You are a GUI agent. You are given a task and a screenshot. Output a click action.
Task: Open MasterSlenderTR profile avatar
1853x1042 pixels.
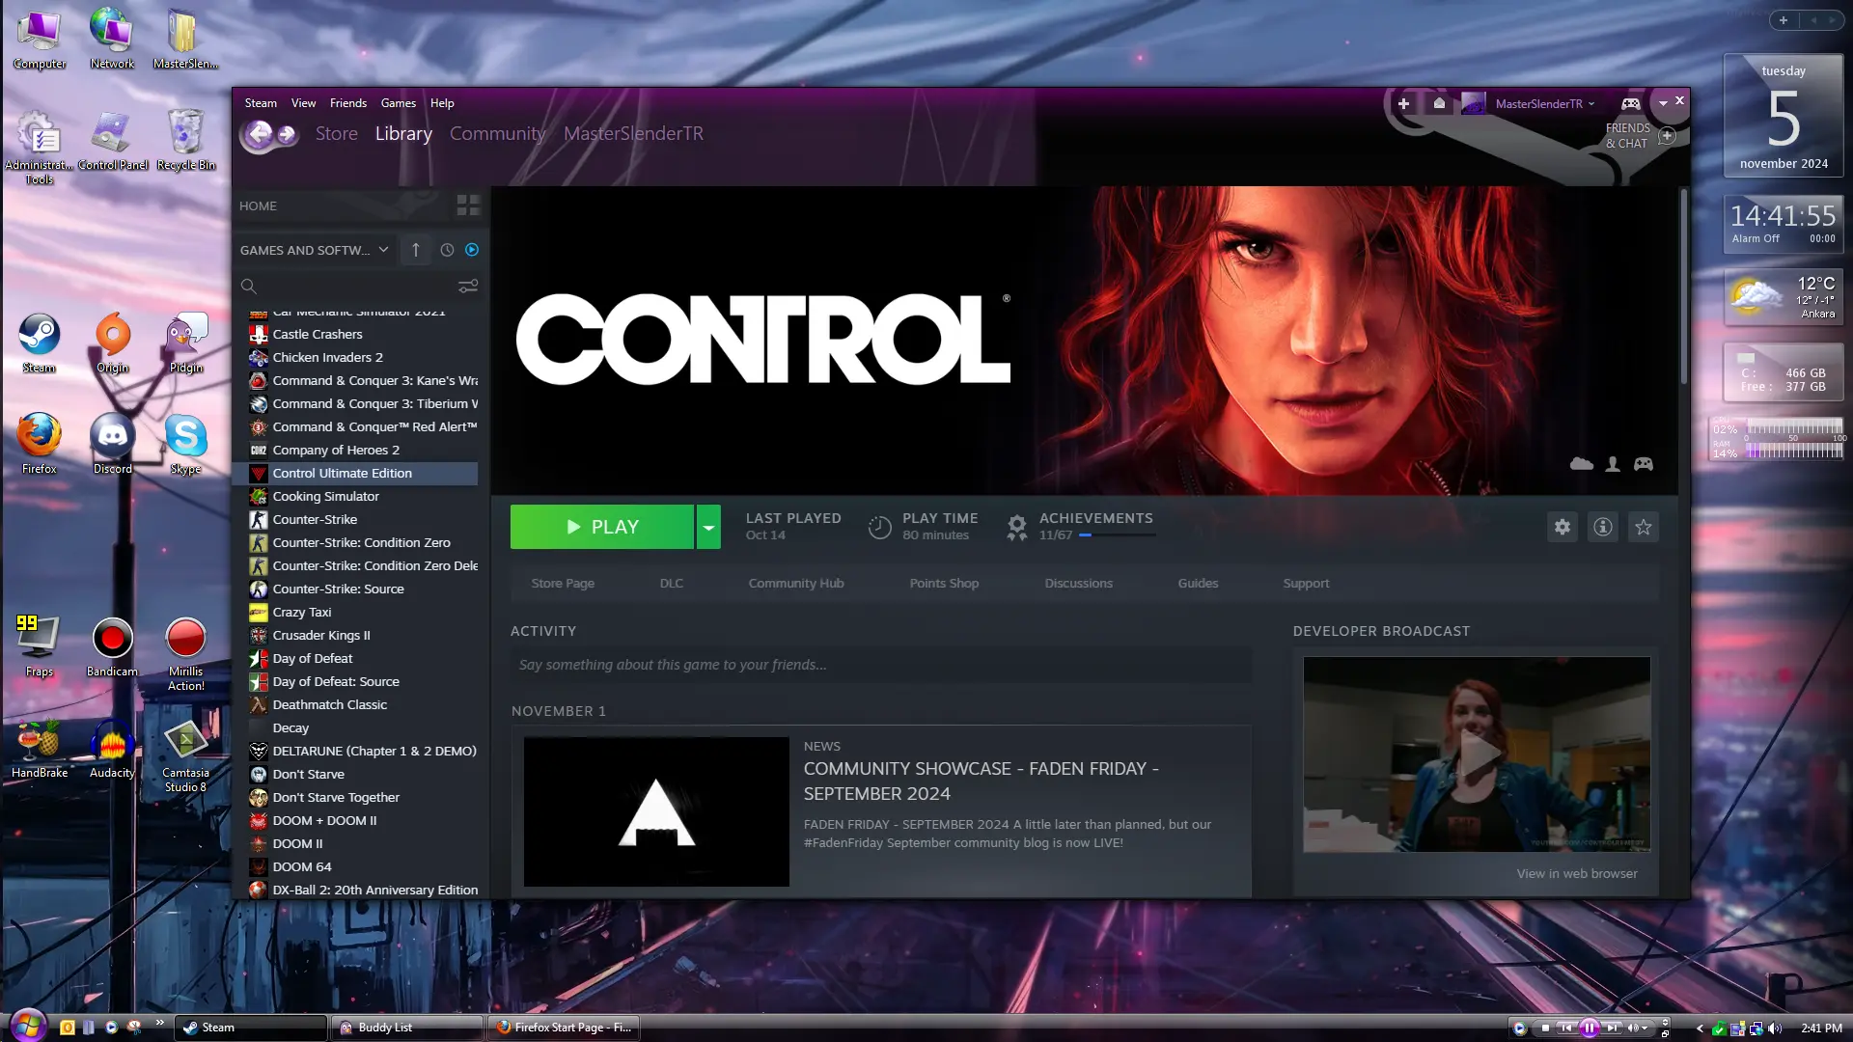[1473, 103]
